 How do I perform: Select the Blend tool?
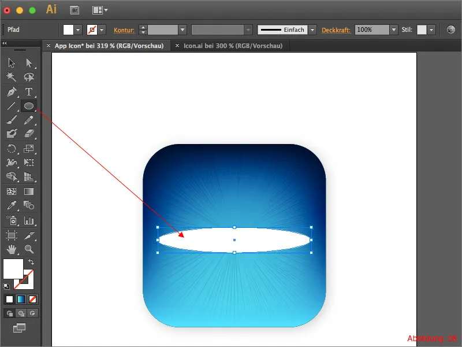coord(29,205)
